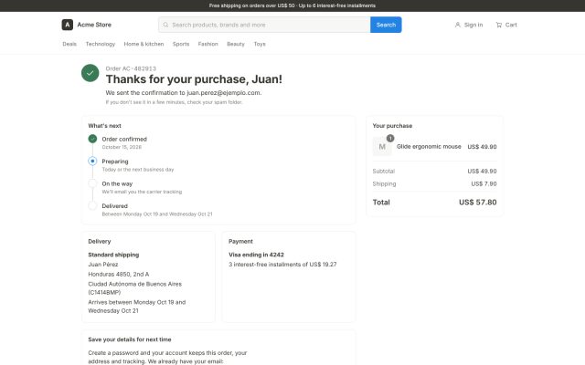
Task: Click the Order AC-482913 number text
Action: pyautogui.click(x=131, y=68)
